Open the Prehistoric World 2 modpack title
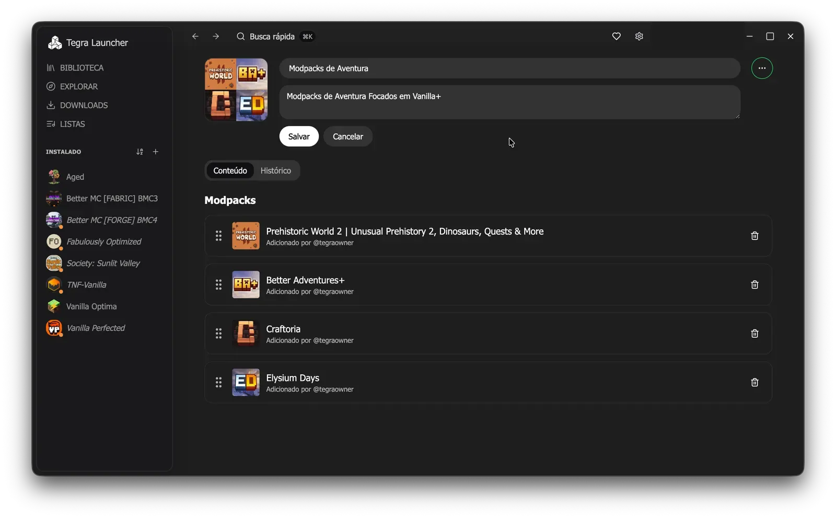The width and height of the screenshot is (836, 518). click(405, 232)
